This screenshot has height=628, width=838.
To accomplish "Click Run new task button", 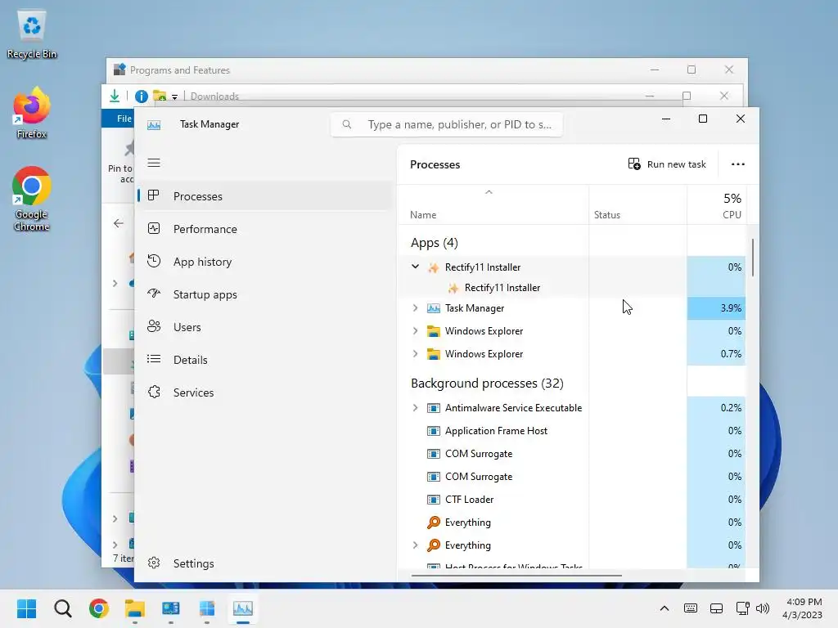I will coord(667,164).
